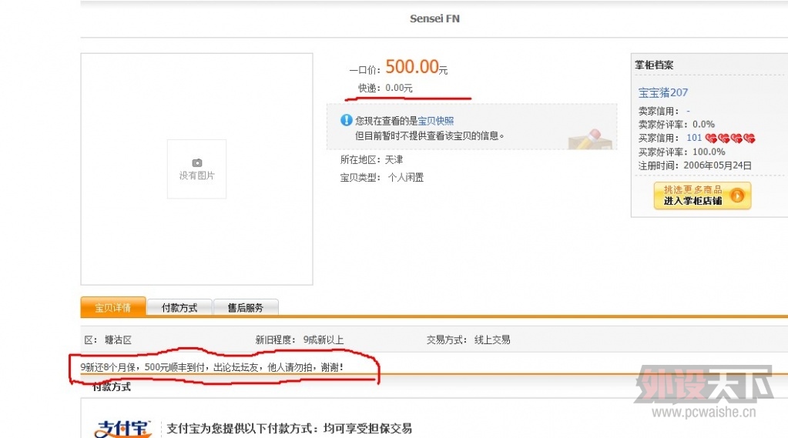The height and width of the screenshot is (438, 788).
Task: Open the 宝贝快照 snapshot link
Action: click(436, 121)
